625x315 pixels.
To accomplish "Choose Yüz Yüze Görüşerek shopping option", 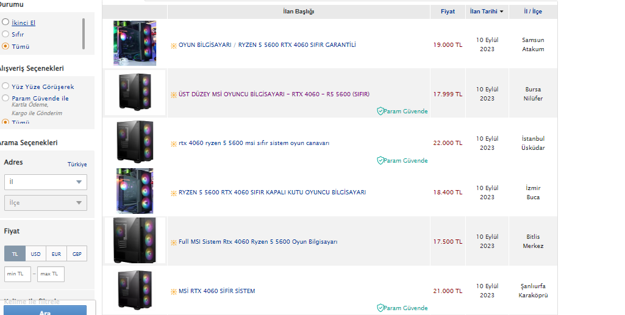I will click(5, 87).
